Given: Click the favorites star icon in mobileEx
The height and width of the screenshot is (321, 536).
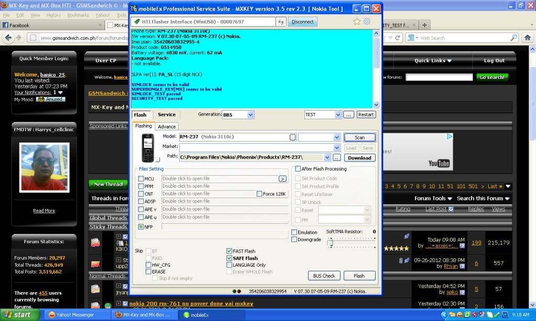Looking at the screenshot, I should click(x=357, y=21).
